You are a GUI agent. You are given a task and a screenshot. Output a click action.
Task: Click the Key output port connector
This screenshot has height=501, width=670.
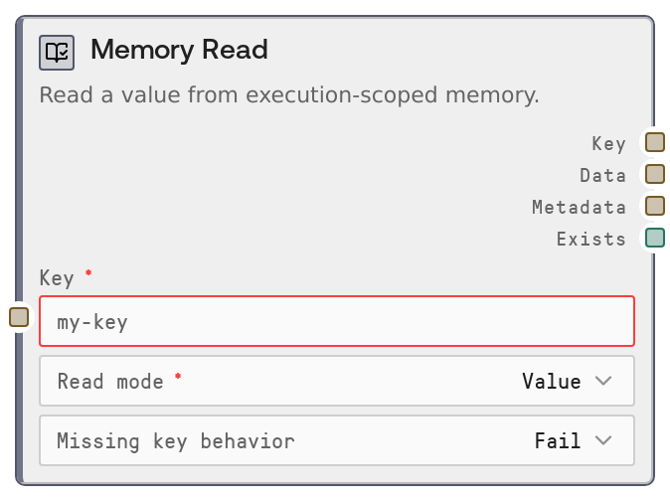654,142
